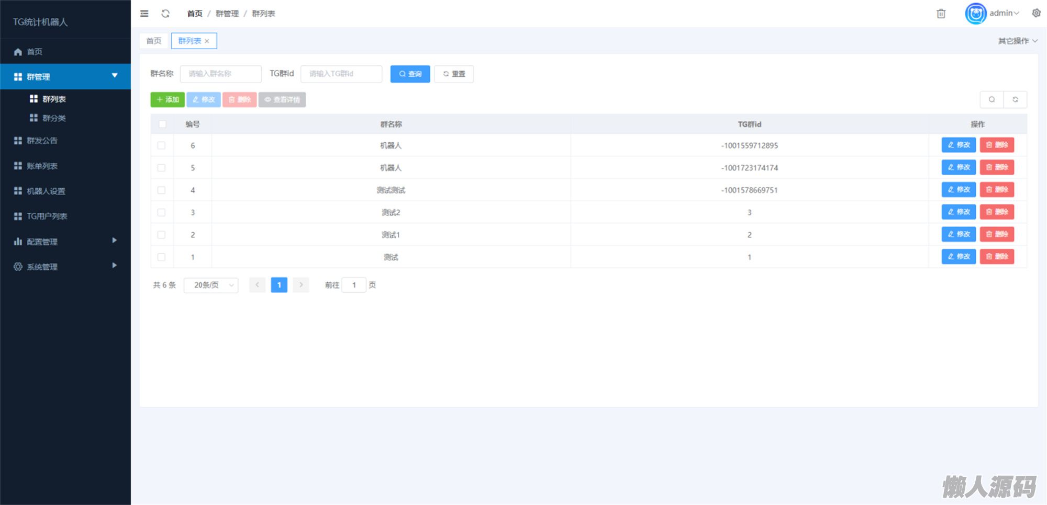The height and width of the screenshot is (505, 1047).
Task: Open 首页 from the sidebar
Action: coord(35,52)
